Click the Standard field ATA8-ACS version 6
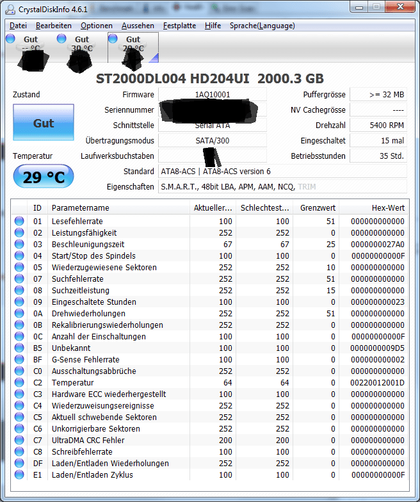The height and width of the screenshot is (502, 420). [x=283, y=172]
